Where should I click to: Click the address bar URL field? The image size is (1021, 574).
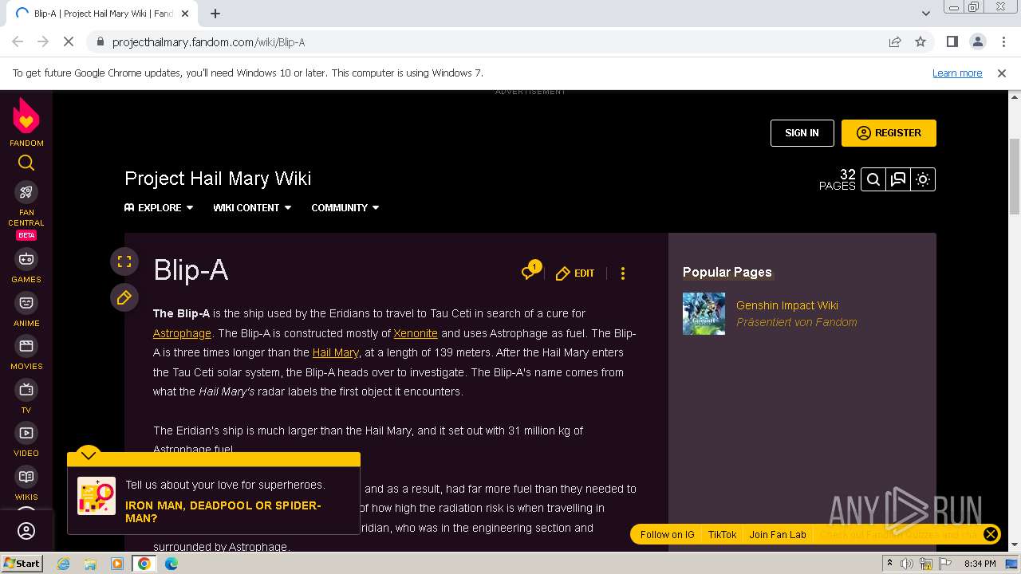click(495, 42)
